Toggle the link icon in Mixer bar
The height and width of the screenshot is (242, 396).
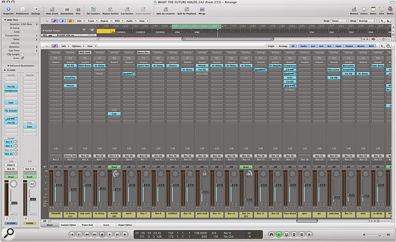click(x=54, y=46)
